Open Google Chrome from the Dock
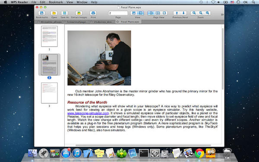This screenshot has width=259, height=162. 199,153
